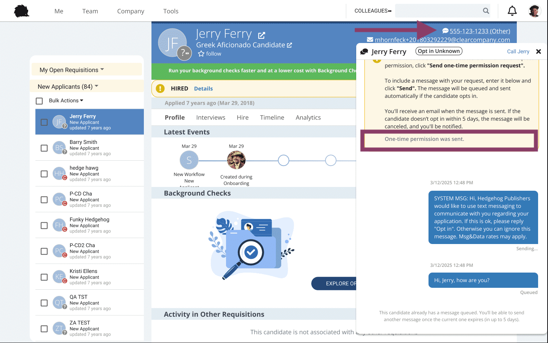
Task: Click the yellow hired warning icon
Action: 160,88
